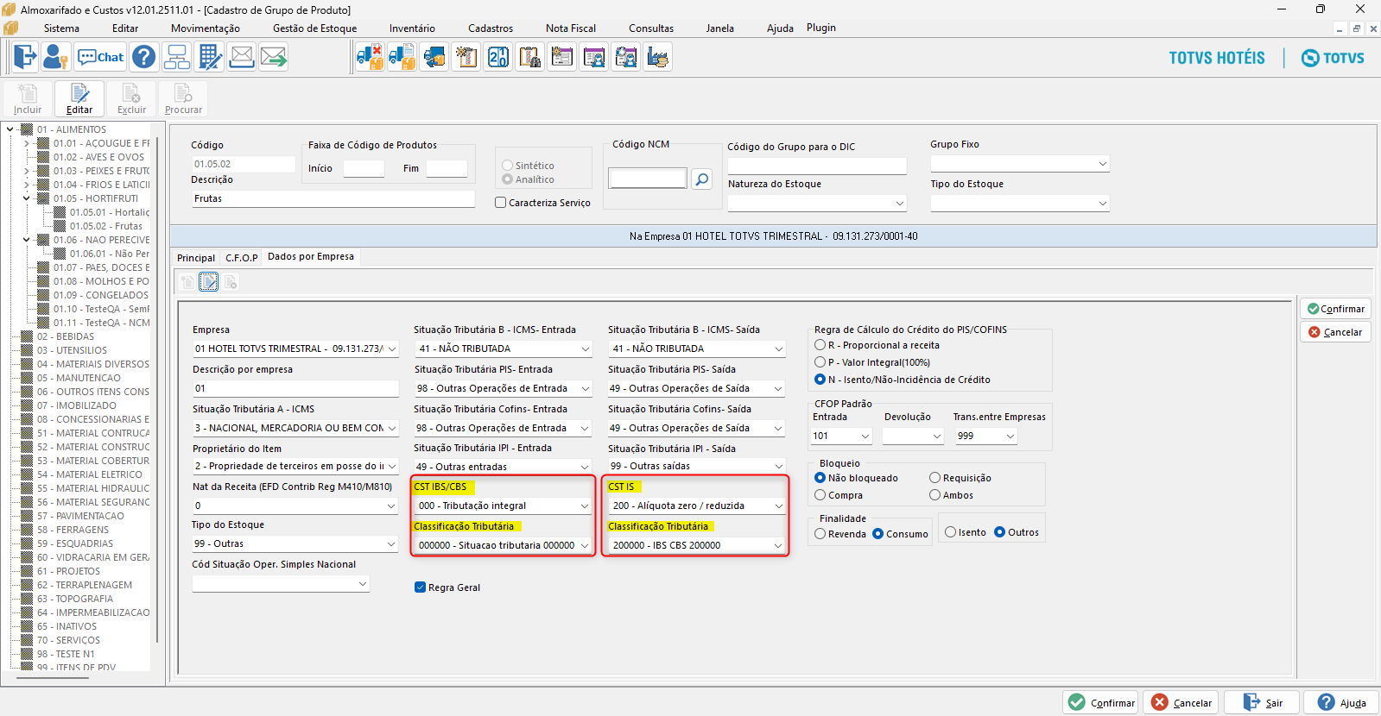Open the Gestão de Estoque menu
The height and width of the screenshot is (716, 1381).
point(314,28)
